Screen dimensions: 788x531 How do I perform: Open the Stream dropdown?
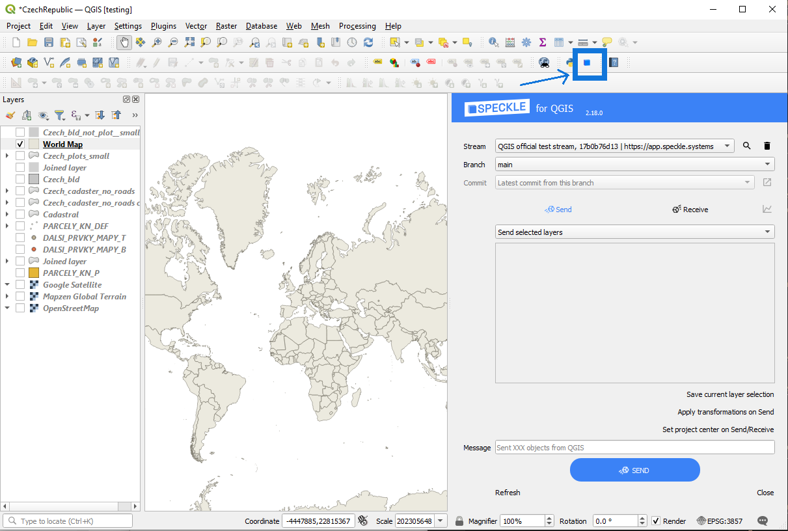pyautogui.click(x=614, y=146)
